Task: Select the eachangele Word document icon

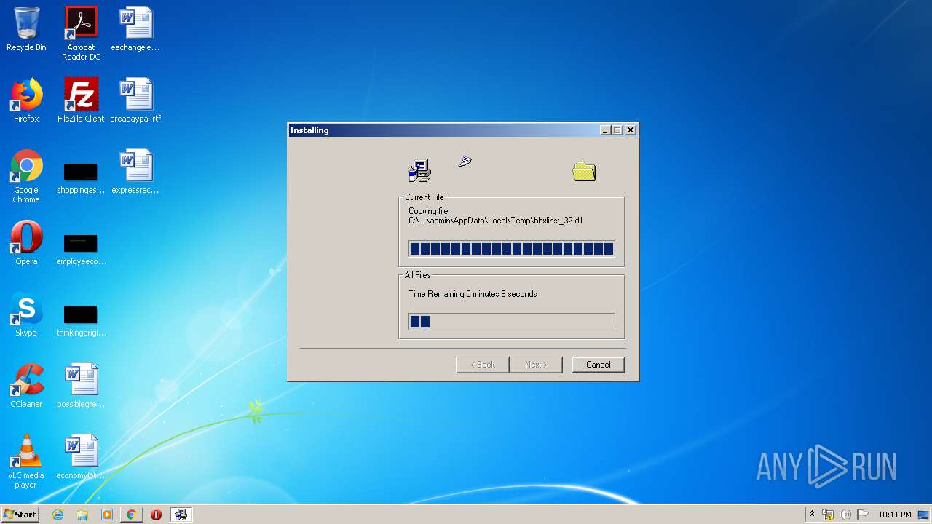Action: 135,29
